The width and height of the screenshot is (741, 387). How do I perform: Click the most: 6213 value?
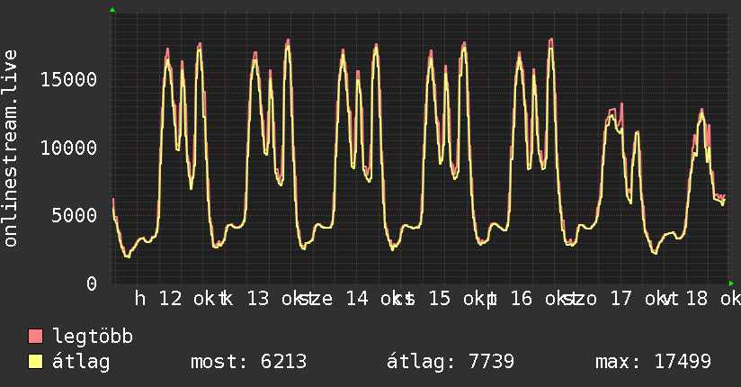pyautogui.click(x=248, y=362)
